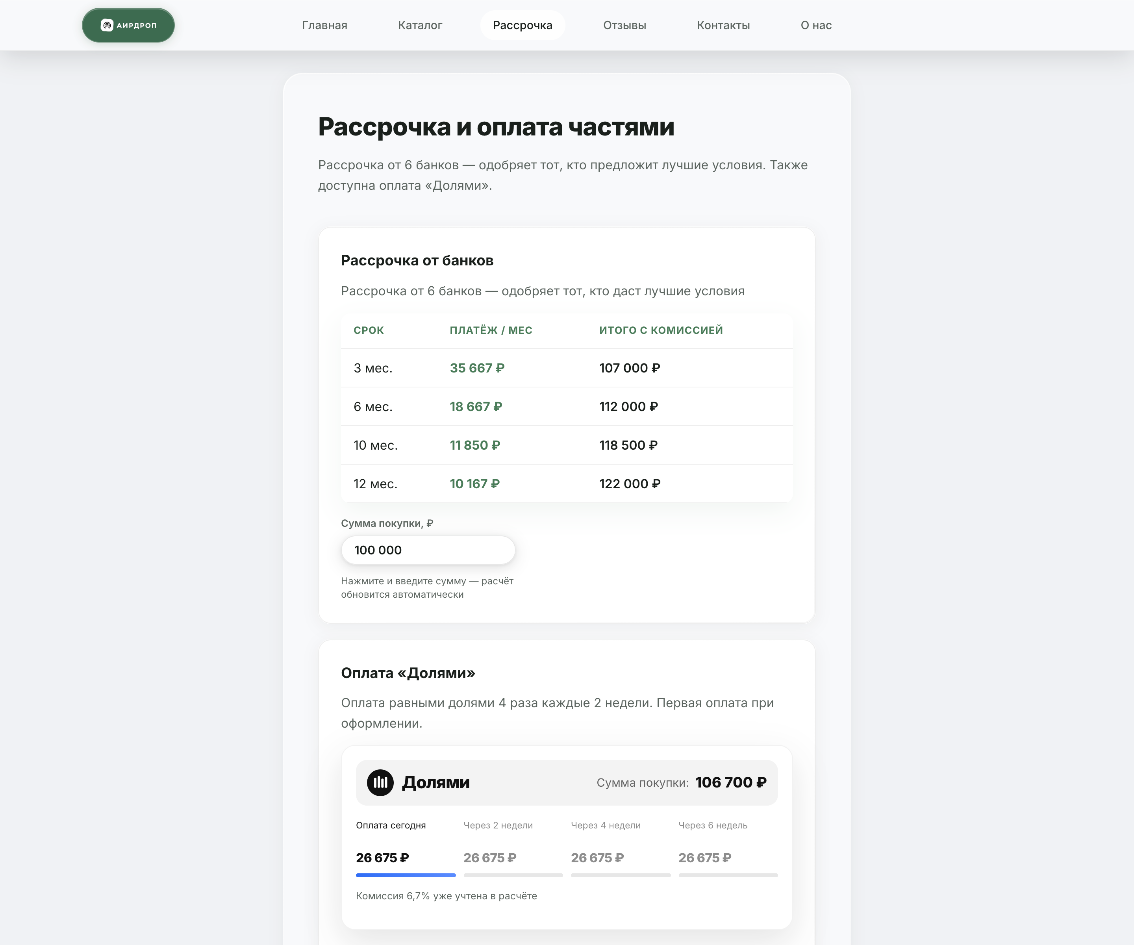The width and height of the screenshot is (1134, 945).
Task: Click the blue Оплата сегодня progress bar
Action: 406,875
